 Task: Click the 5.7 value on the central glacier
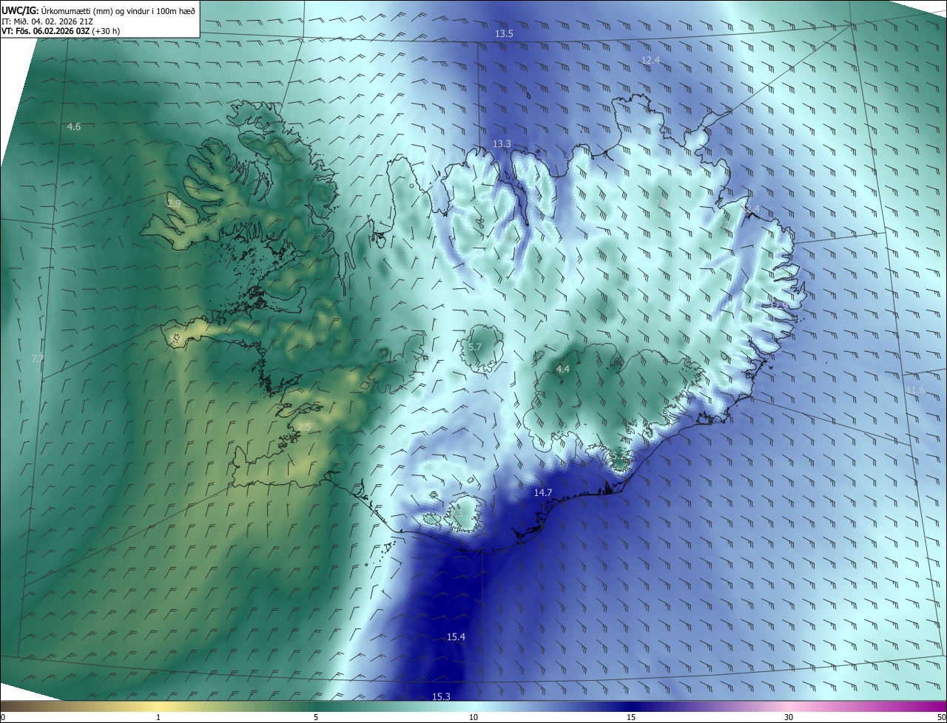click(475, 347)
